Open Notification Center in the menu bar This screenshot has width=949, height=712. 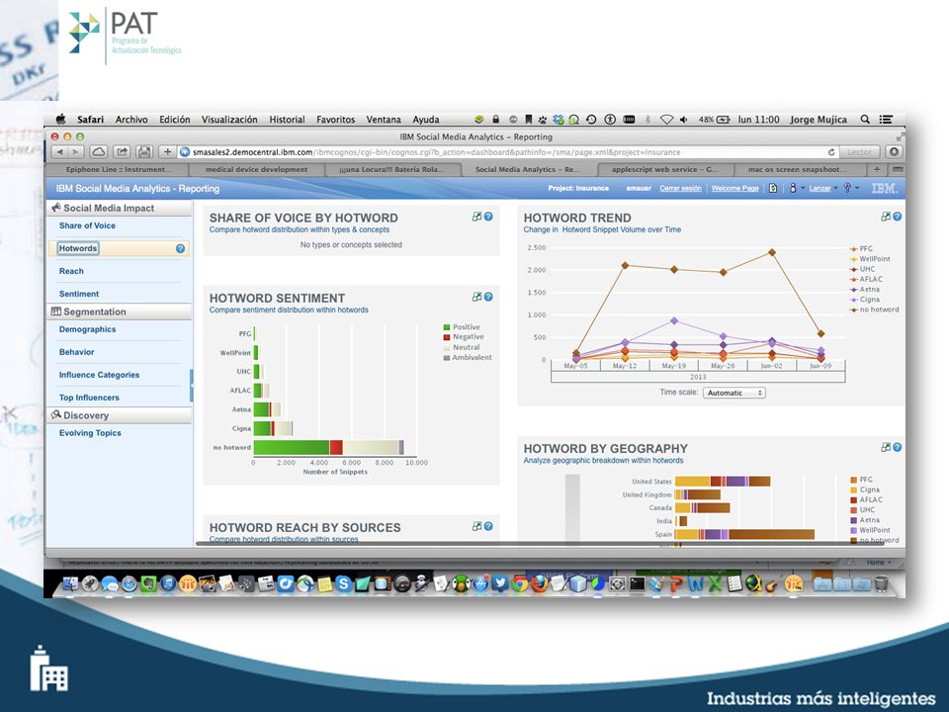pos(886,120)
